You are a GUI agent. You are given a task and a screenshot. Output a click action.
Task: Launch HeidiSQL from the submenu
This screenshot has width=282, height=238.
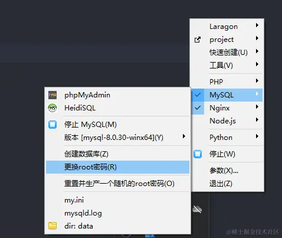117,108
